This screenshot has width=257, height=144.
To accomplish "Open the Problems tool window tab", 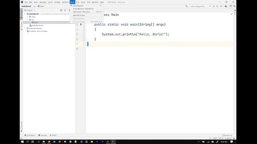I will click(30, 135).
